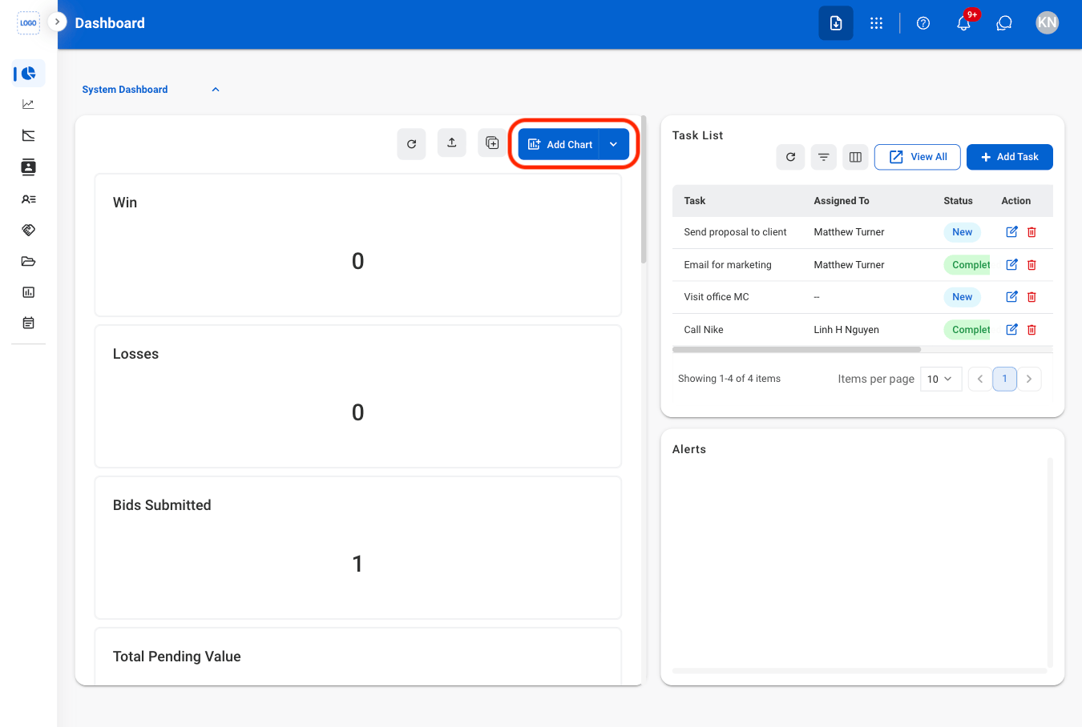Open the folder sidebar icon

(x=28, y=261)
